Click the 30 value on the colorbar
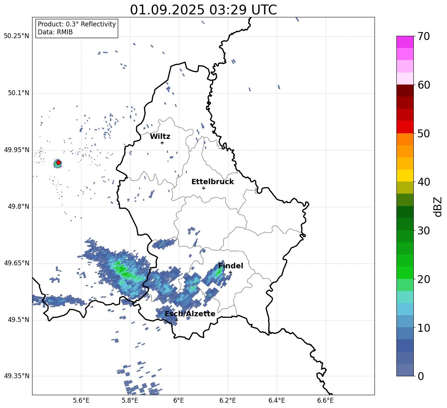The image size is (447, 408). 423,231
